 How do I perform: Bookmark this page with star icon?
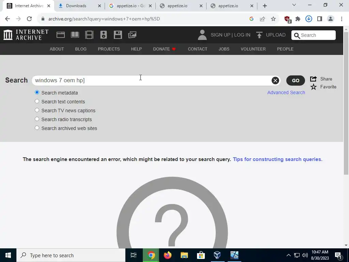click(273, 19)
